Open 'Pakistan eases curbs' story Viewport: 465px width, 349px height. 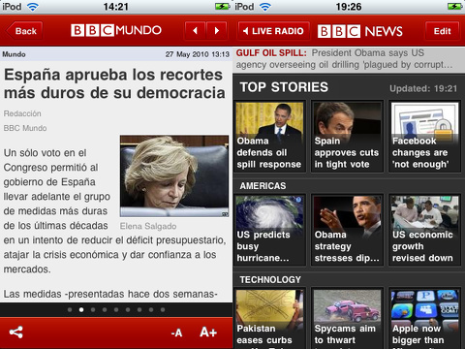point(269,318)
